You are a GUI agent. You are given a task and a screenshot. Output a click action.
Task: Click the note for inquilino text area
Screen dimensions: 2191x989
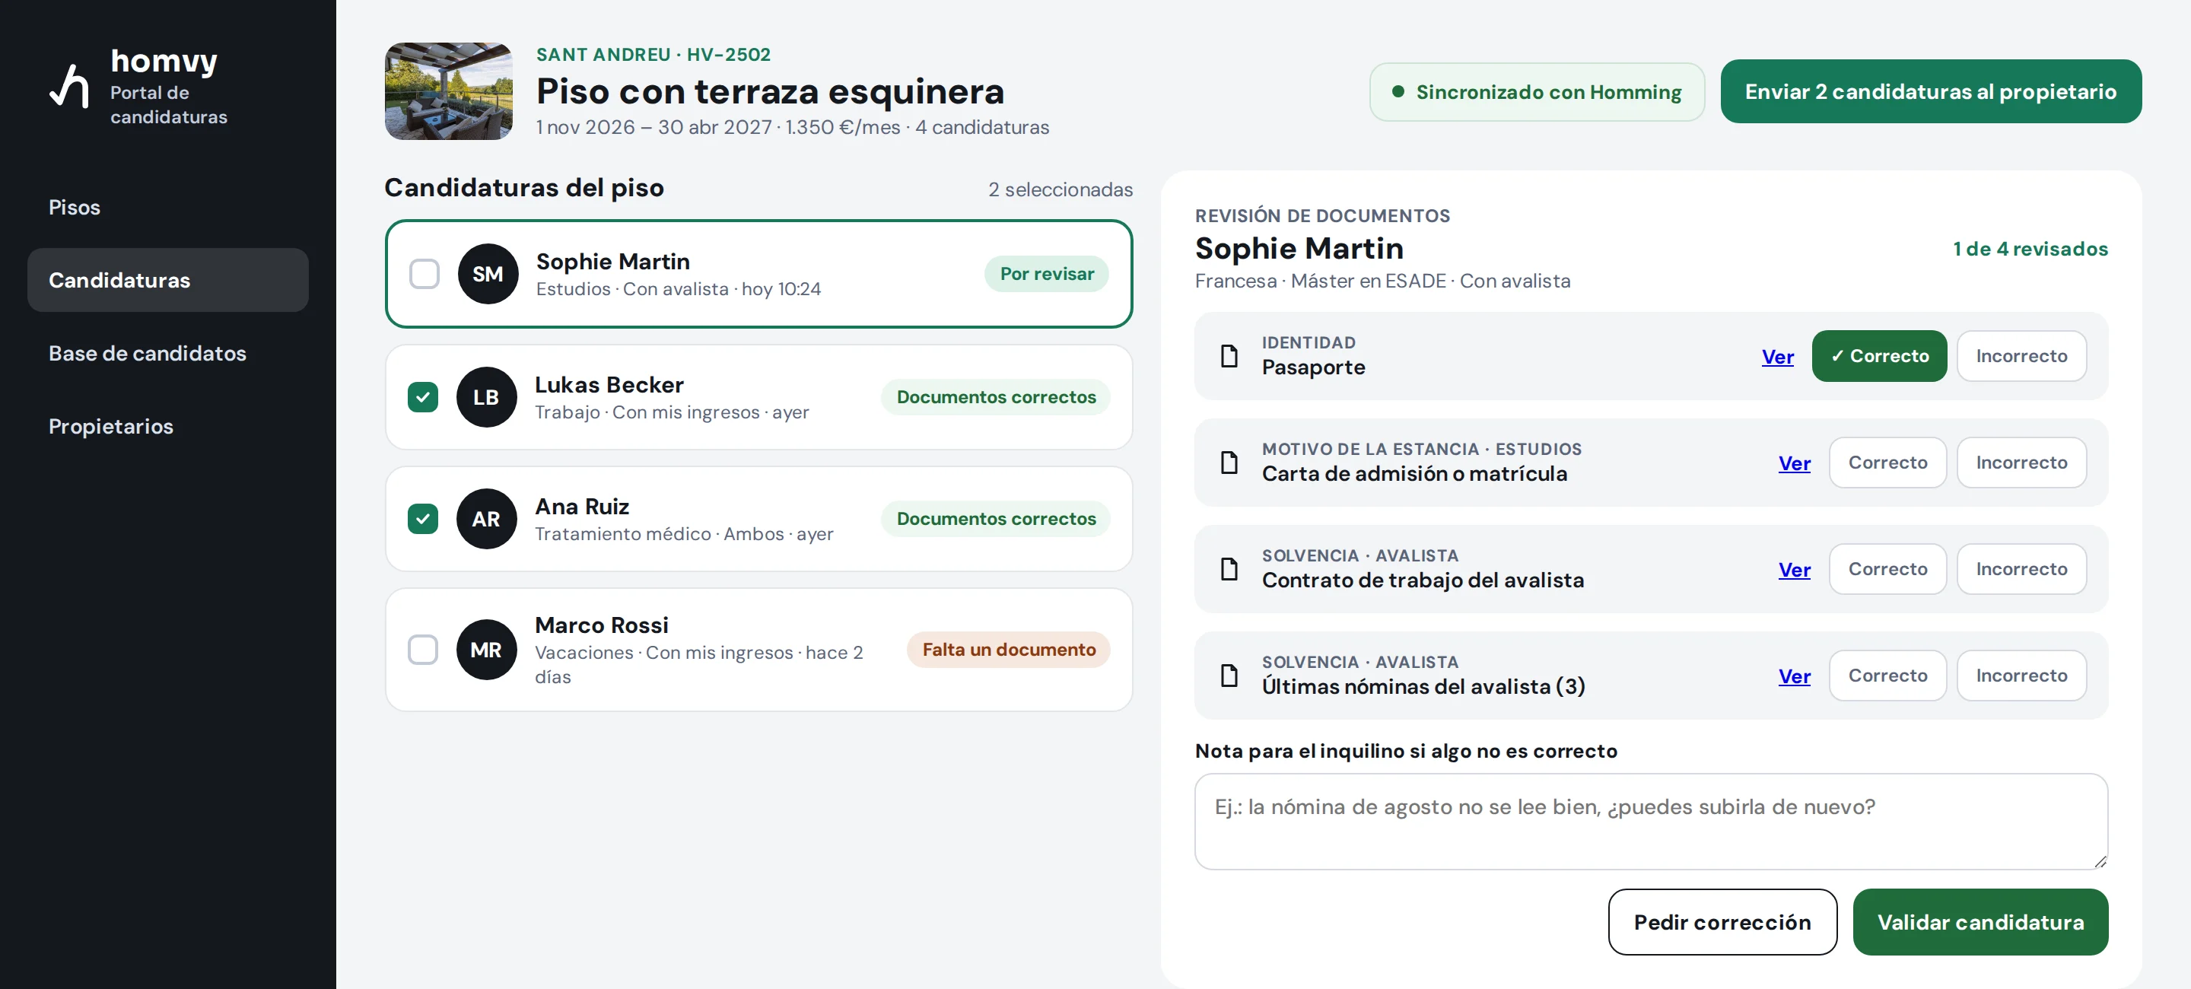tap(1651, 821)
